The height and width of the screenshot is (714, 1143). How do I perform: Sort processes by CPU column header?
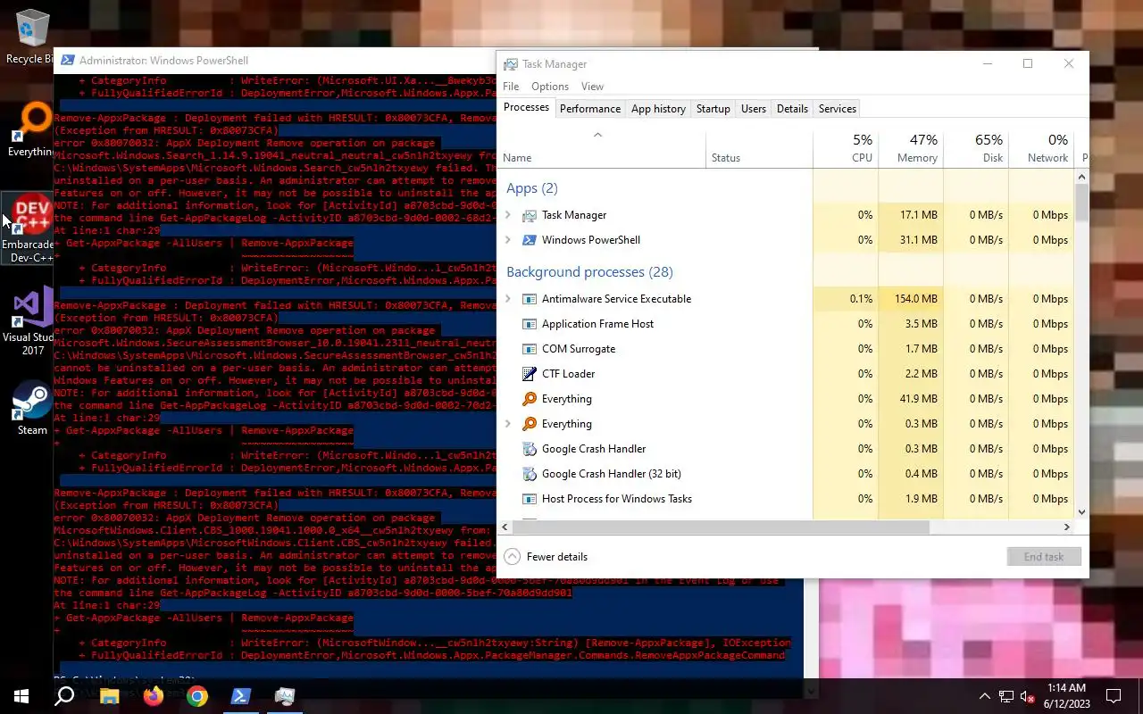coord(846,149)
